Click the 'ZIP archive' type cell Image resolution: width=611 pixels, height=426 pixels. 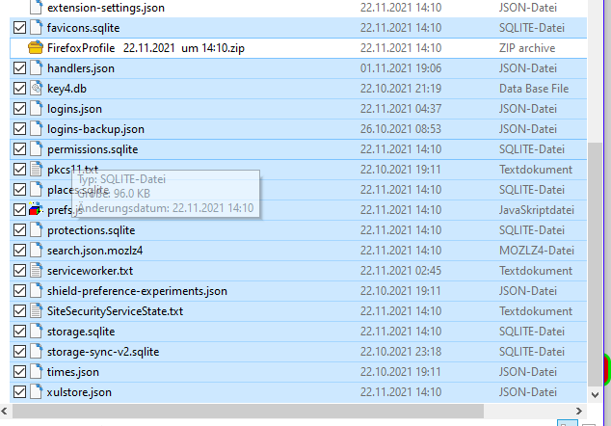coord(527,48)
